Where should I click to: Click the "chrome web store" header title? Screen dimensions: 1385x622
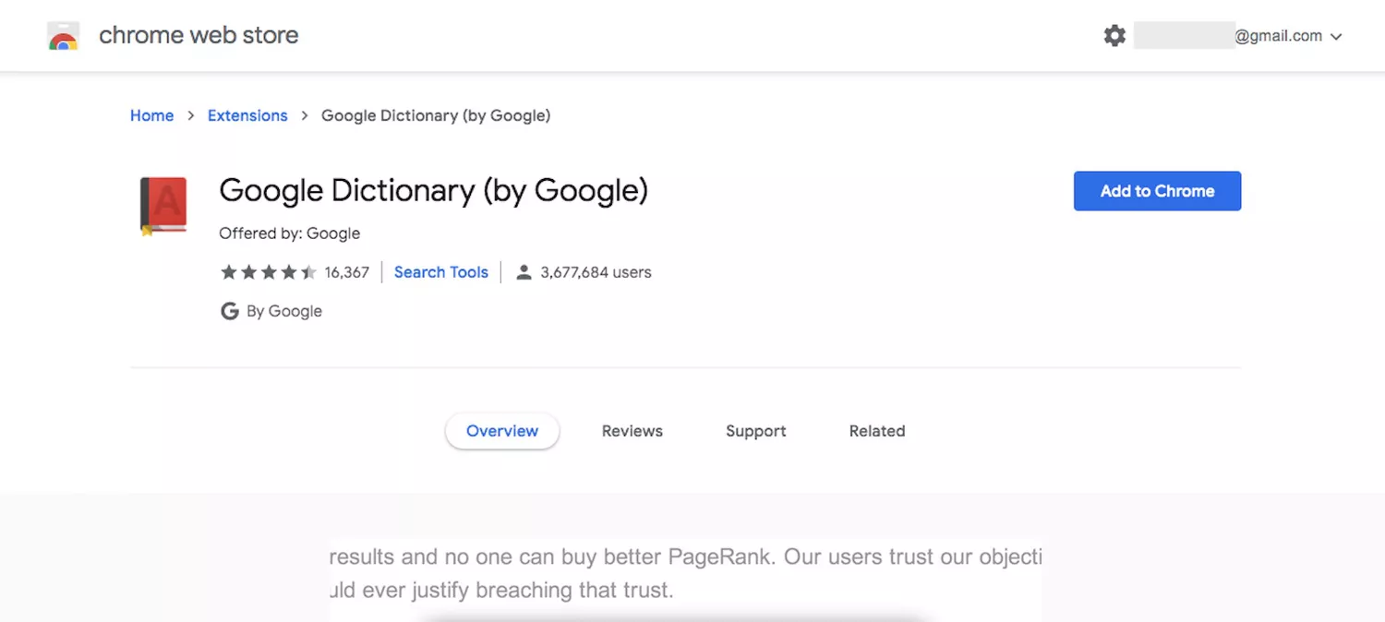[199, 36]
